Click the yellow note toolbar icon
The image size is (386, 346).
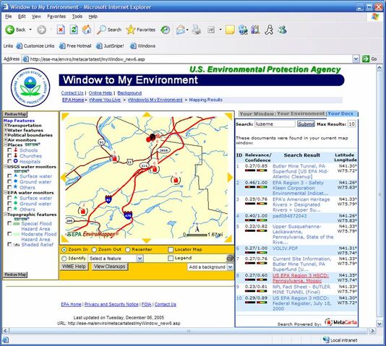(x=230, y=30)
